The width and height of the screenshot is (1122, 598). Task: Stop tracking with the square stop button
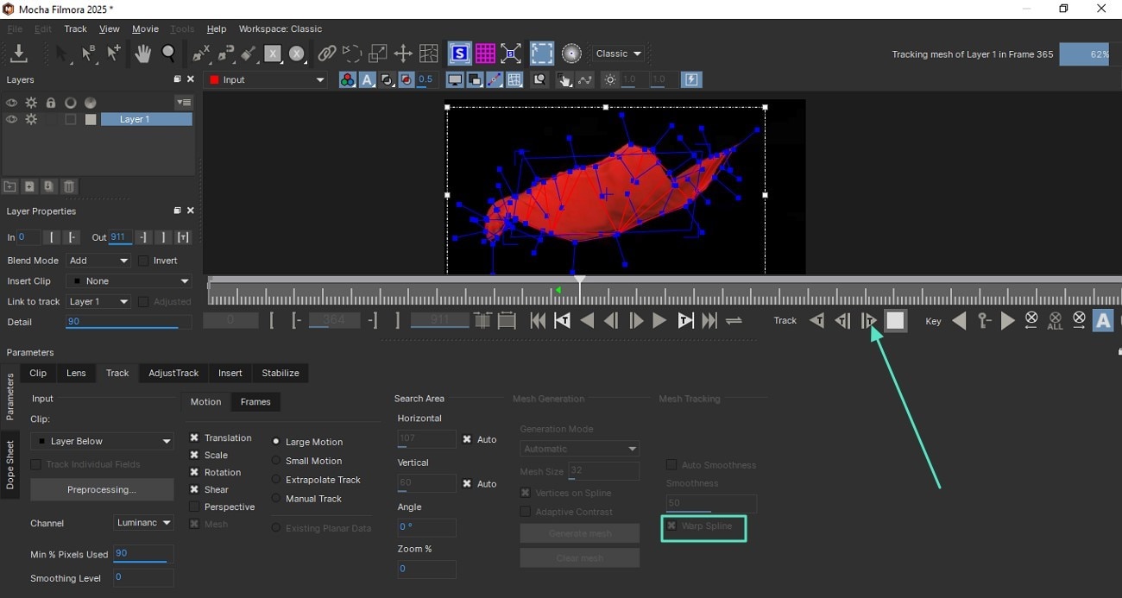point(895,321)
